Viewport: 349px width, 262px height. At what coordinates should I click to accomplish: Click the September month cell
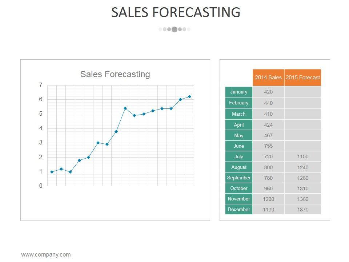click(x=238, y=178)
